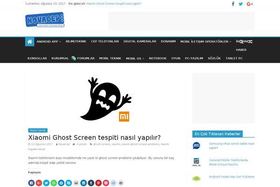
Task: Open the Facebook page icon in header
Action: [x=233, y=4]
